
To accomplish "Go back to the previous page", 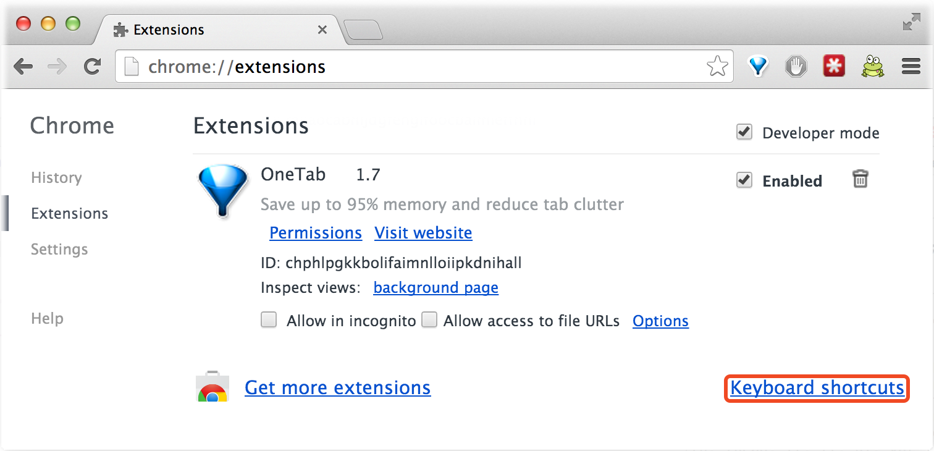I will click(23, 66).
